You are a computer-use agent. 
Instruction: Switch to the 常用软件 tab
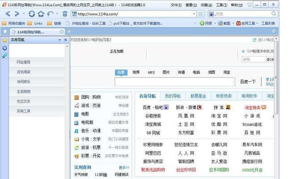tap(249, 96)
